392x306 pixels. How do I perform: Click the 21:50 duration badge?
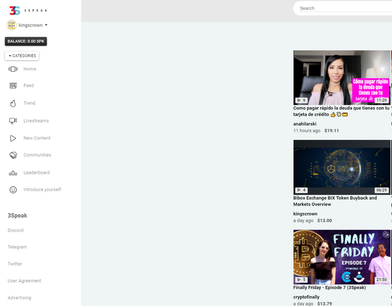tap(382, 280)
